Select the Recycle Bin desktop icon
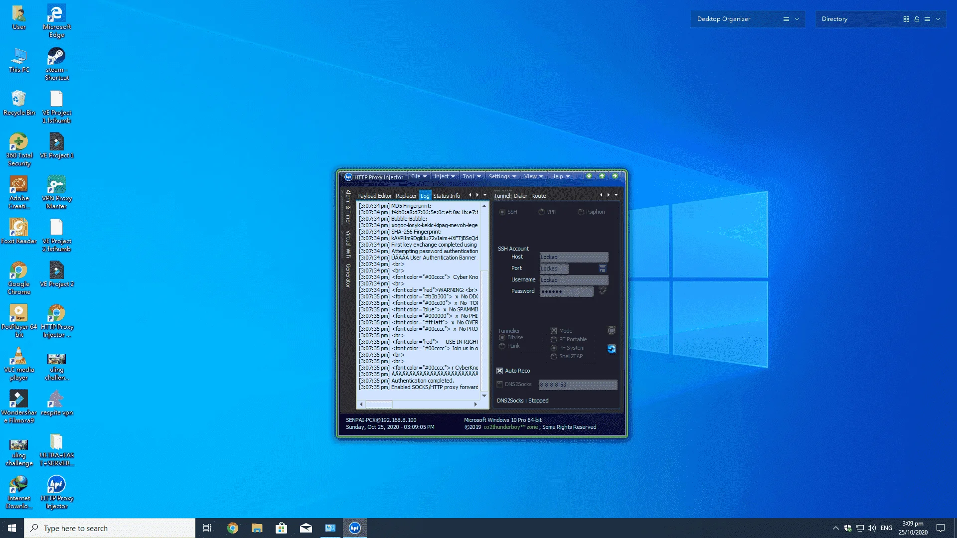This screenshot has width=957, height=538. point(19,103)
